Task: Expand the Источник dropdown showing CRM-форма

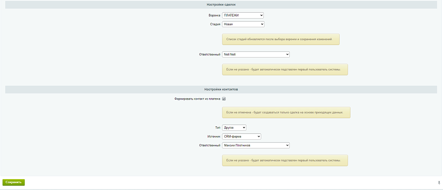Action: pos(241,136)
